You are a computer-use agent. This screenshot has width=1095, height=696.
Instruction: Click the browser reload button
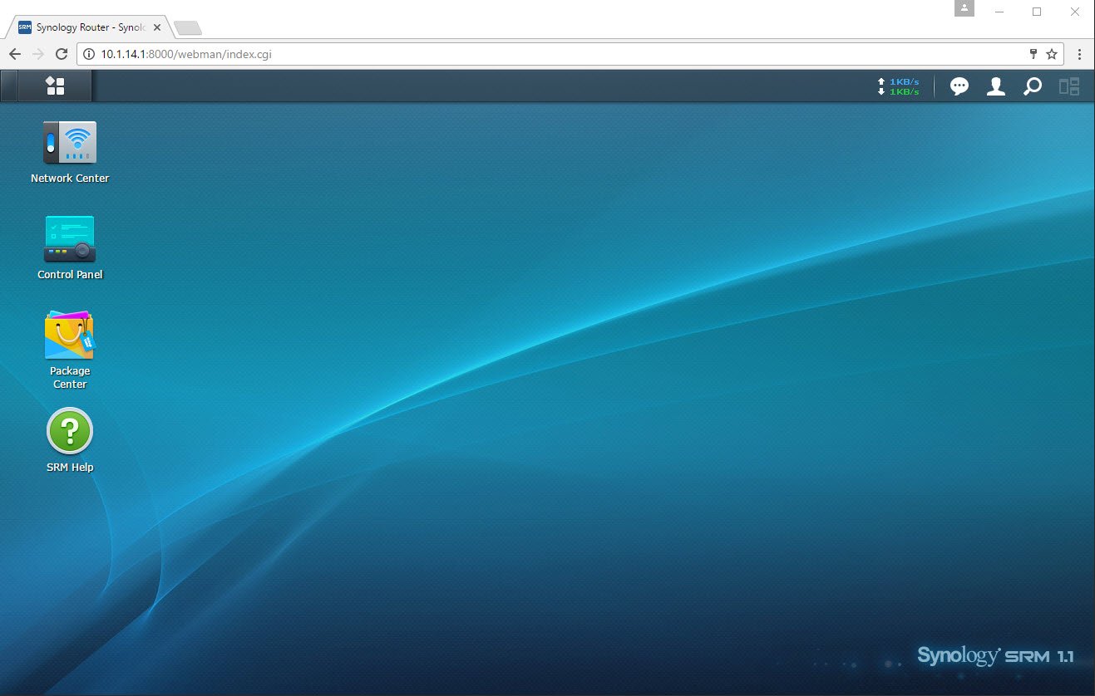click(61, 54)
